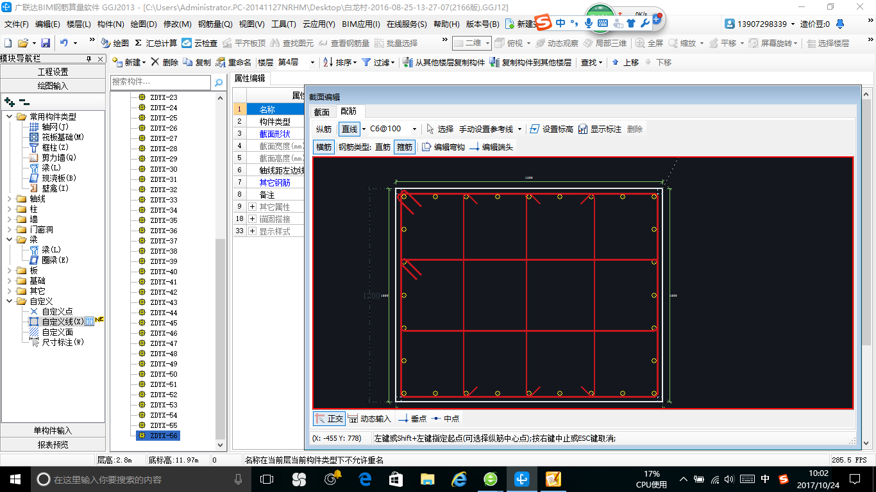This screenshot has width=876, height=492.
Task: Toggle 垂点 perpendicular snap
Action: click(x=412, y=418)
